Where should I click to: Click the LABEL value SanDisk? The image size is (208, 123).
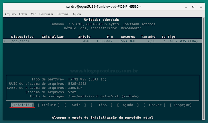75,88
